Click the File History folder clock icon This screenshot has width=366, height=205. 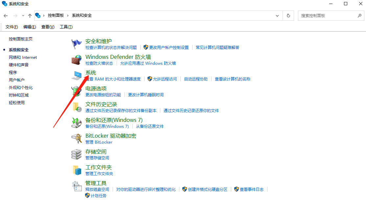(77, 107)
